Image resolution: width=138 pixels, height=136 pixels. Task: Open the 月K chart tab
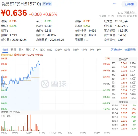pyautogui.click(x=35, y=50)
